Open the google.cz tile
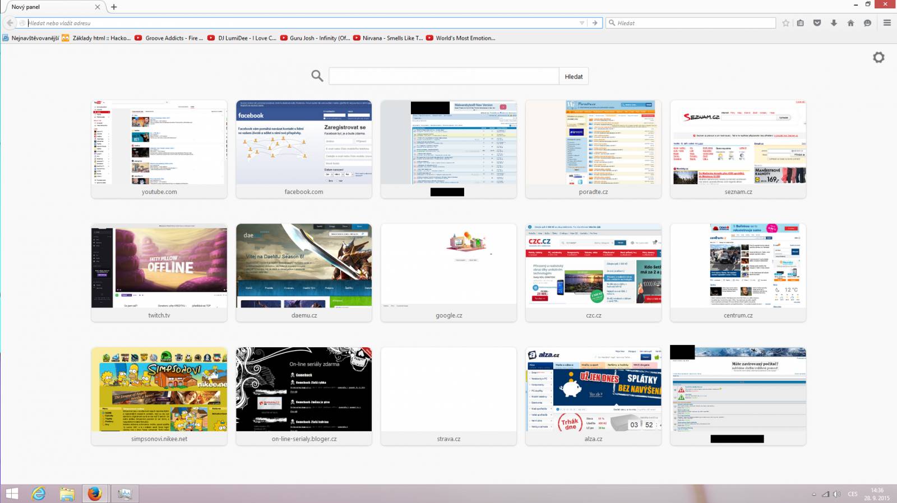Image resolution: width=897 pixels, height=503 pixels. tap(449, 273)
